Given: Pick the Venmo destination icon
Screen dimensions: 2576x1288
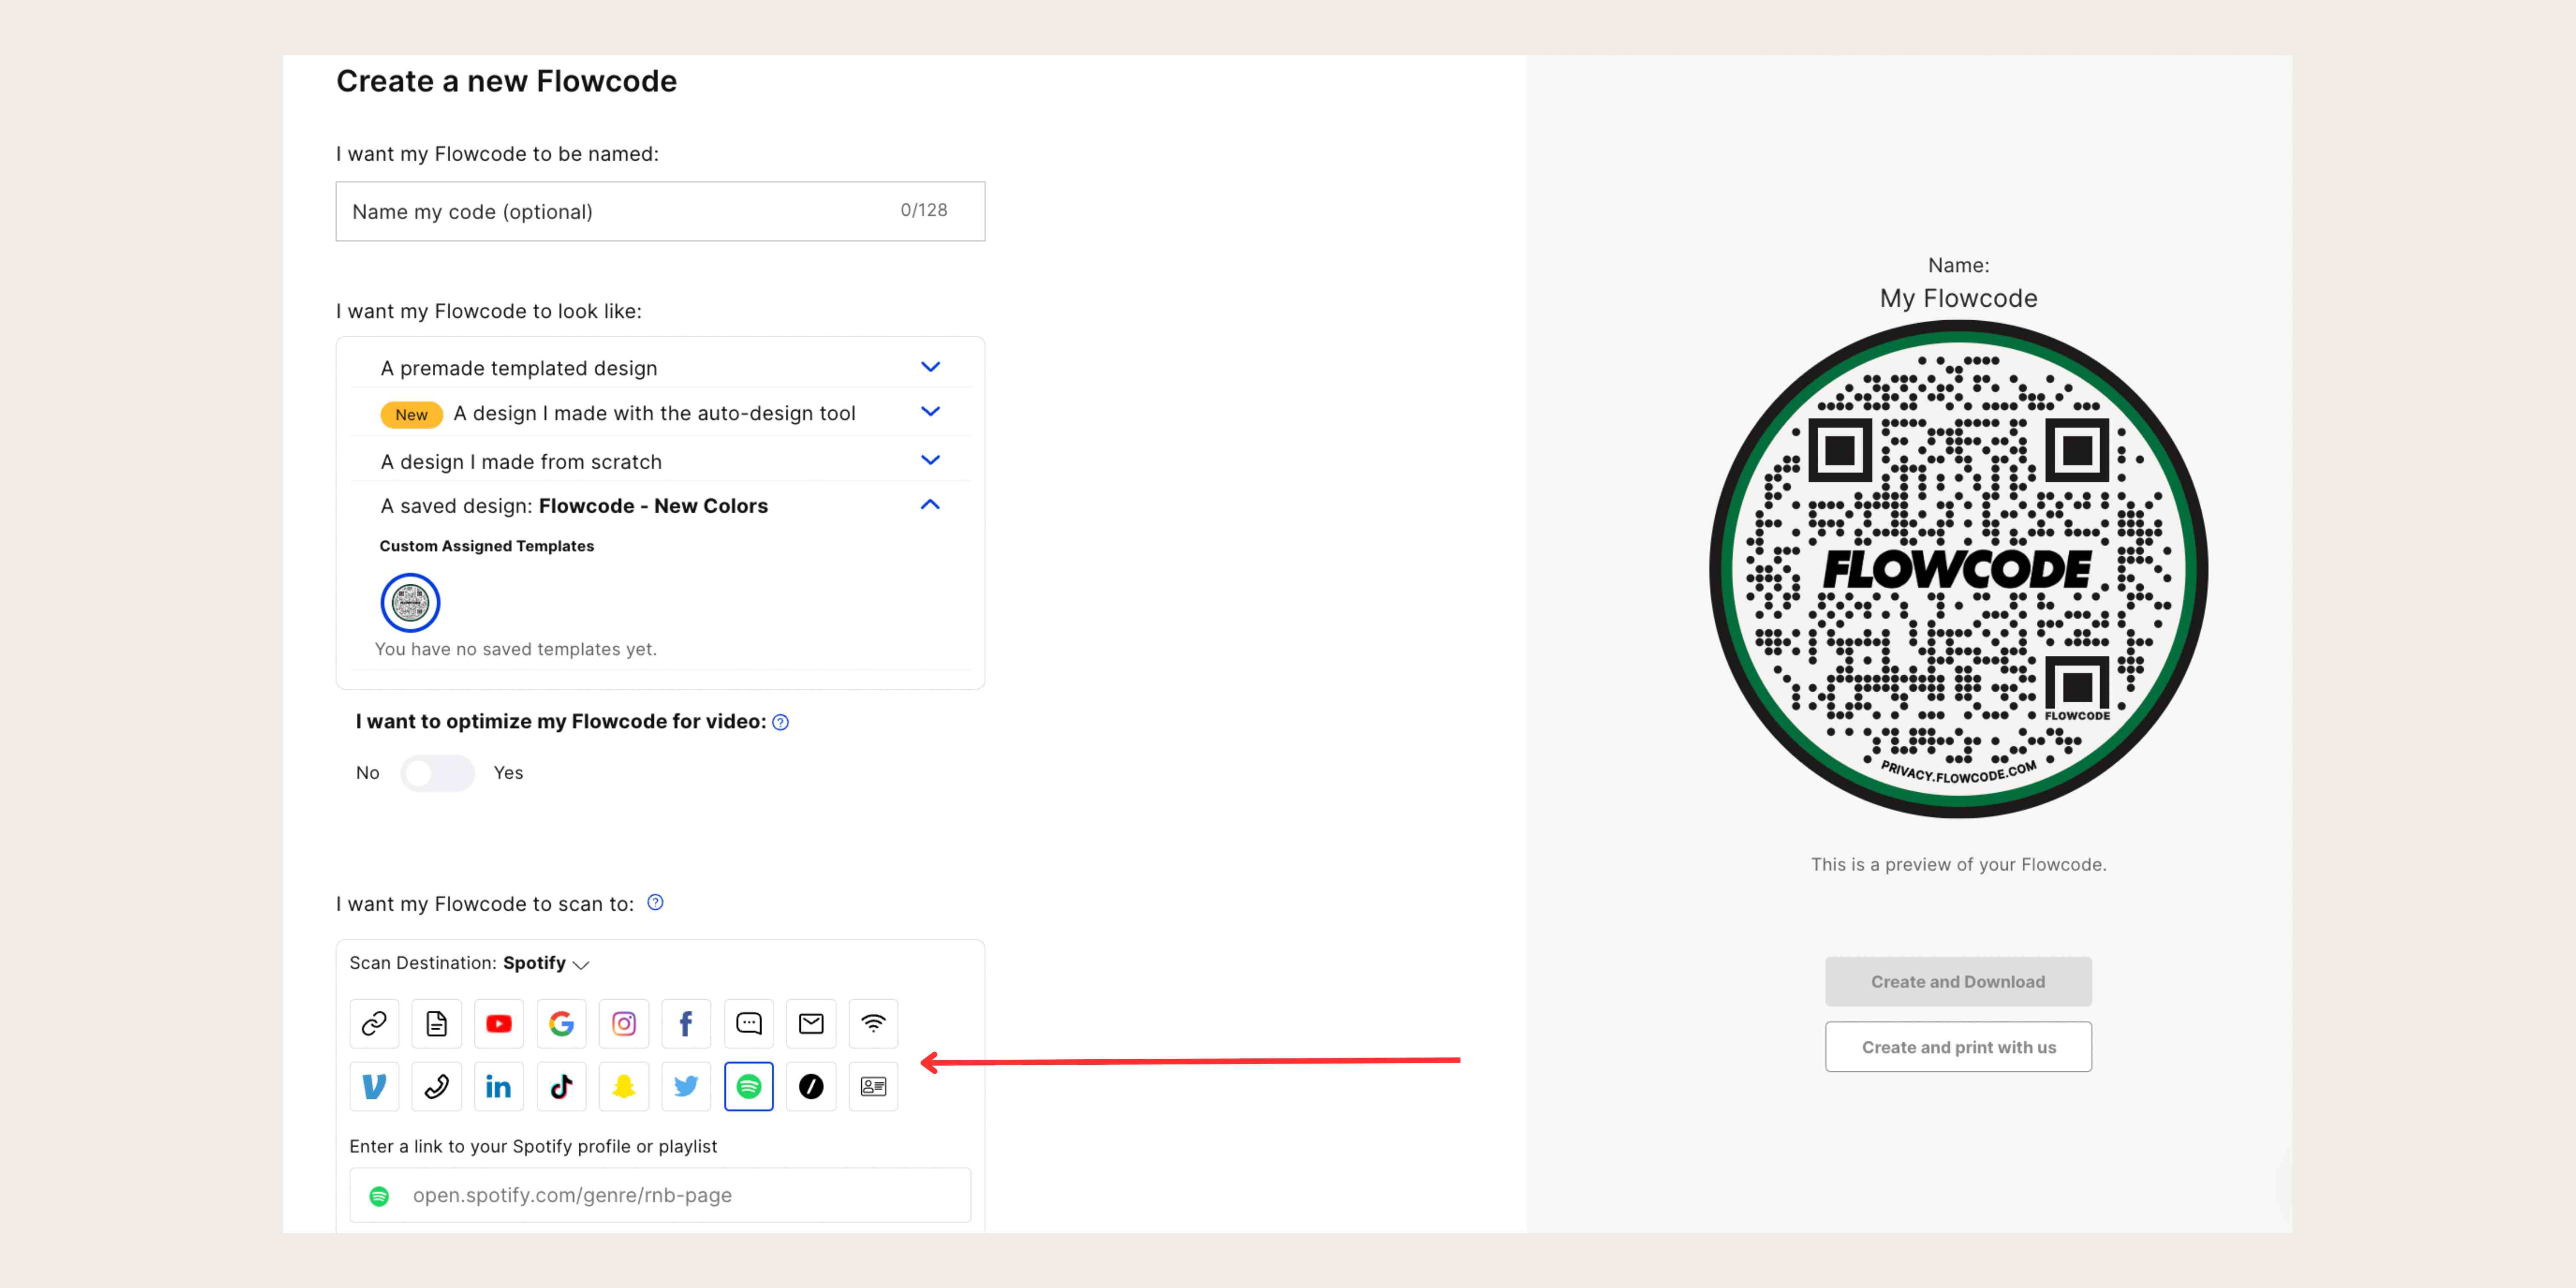Looking at the screenshot, I should (x=373, y=1086).
